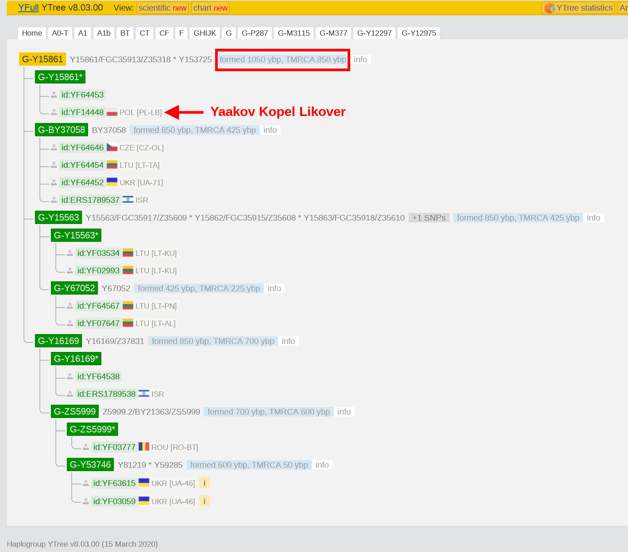
Task: Switch to the G-M377 breadcrumb tab
Action: 333,33
